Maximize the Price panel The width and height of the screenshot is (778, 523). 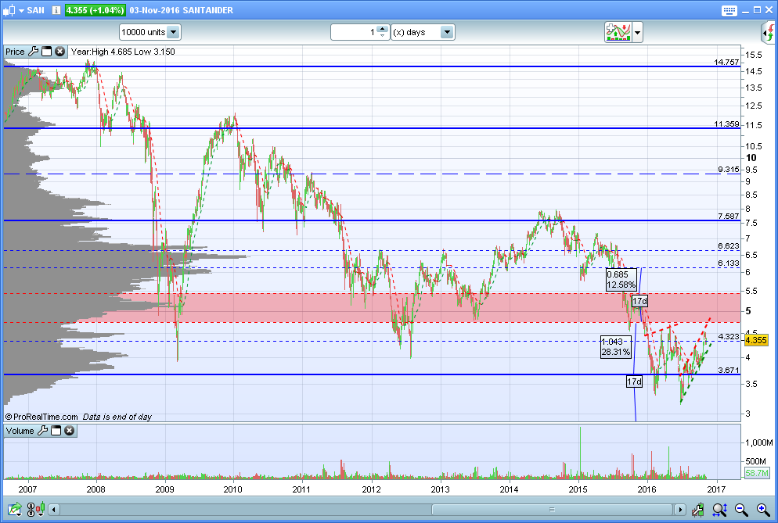[47, 52]
